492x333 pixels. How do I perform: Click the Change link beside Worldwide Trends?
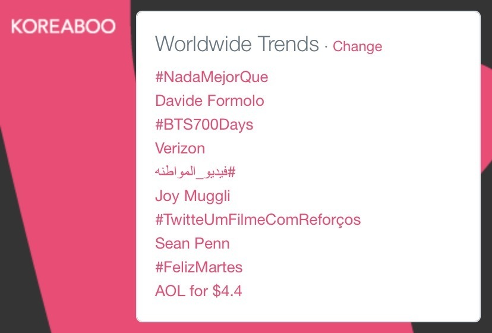[x=357, y=46]
